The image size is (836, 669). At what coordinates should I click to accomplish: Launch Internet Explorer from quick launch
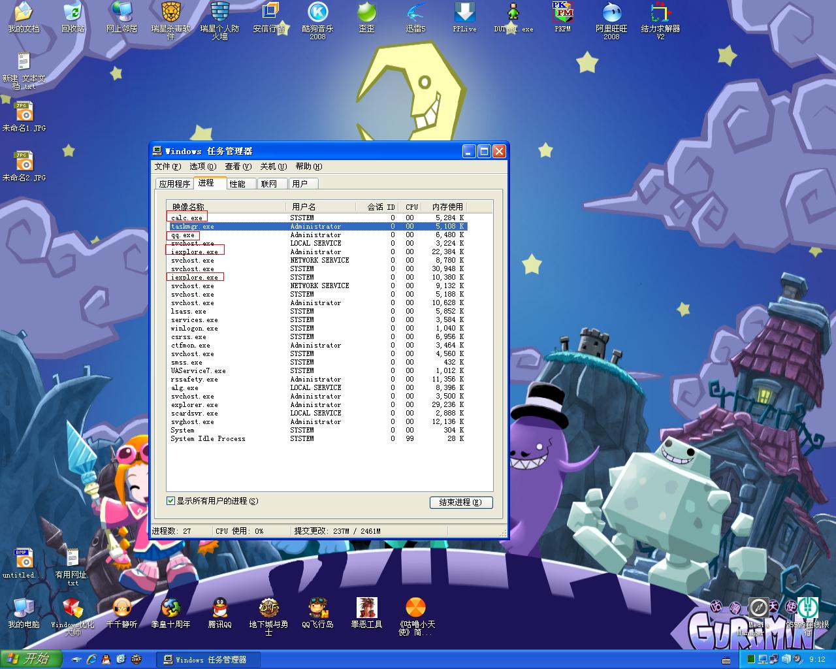92,659
